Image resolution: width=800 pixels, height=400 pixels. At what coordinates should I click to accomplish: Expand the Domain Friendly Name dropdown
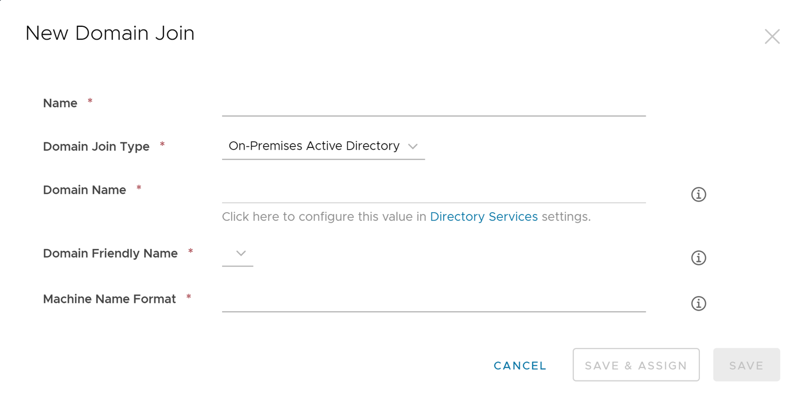(238, 254)
